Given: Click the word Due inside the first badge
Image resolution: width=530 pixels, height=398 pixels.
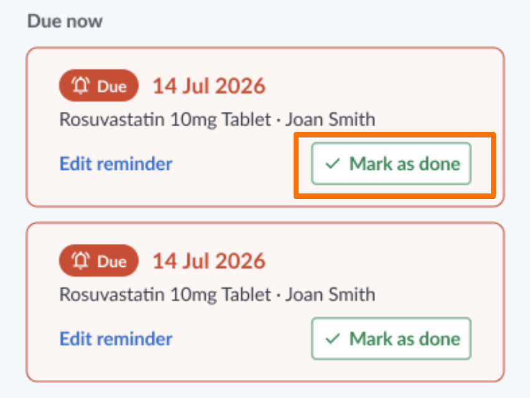Looking at the screenshot, I should pyautogui.click(x=112, y=86).
